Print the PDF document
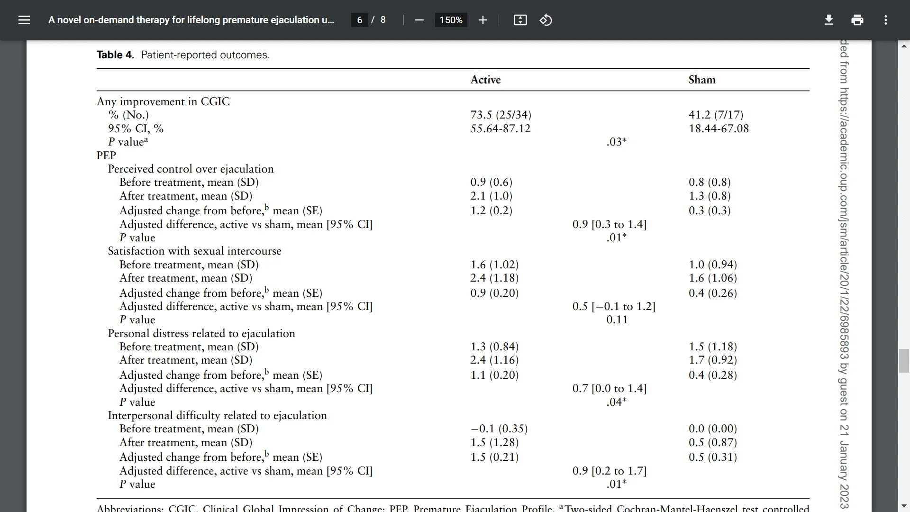The height and width of the screenshot is (512, 910). [x=857, y=20]
